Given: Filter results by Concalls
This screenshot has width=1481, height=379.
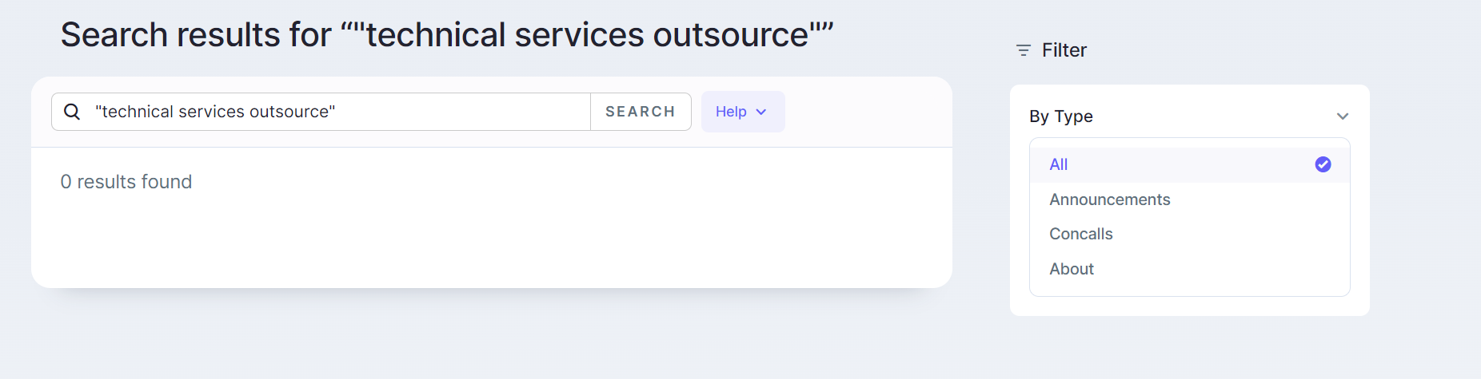Looking at the screenshot, I should click(1080, 234).
